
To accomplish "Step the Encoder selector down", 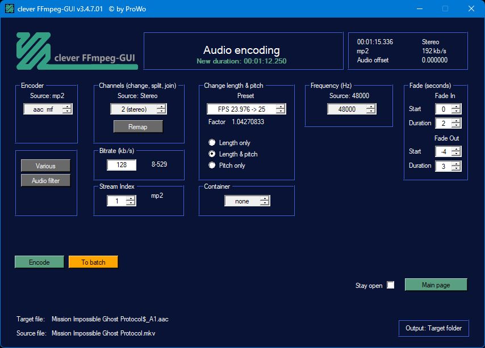I will pos(67,112).
